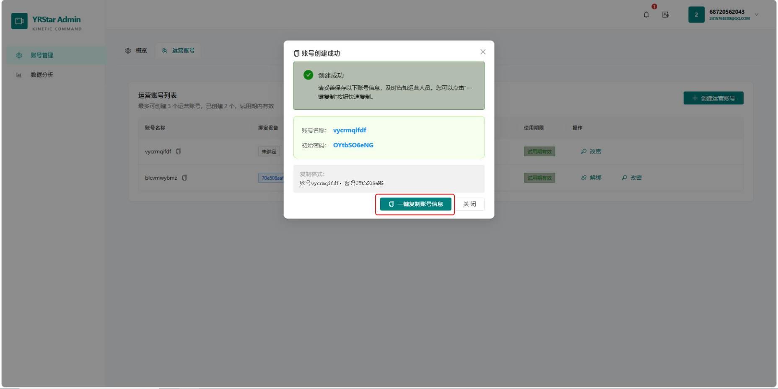Click the copy-format text line in dialog
This screenshot has width=778, height=389.
coord(342,183)
